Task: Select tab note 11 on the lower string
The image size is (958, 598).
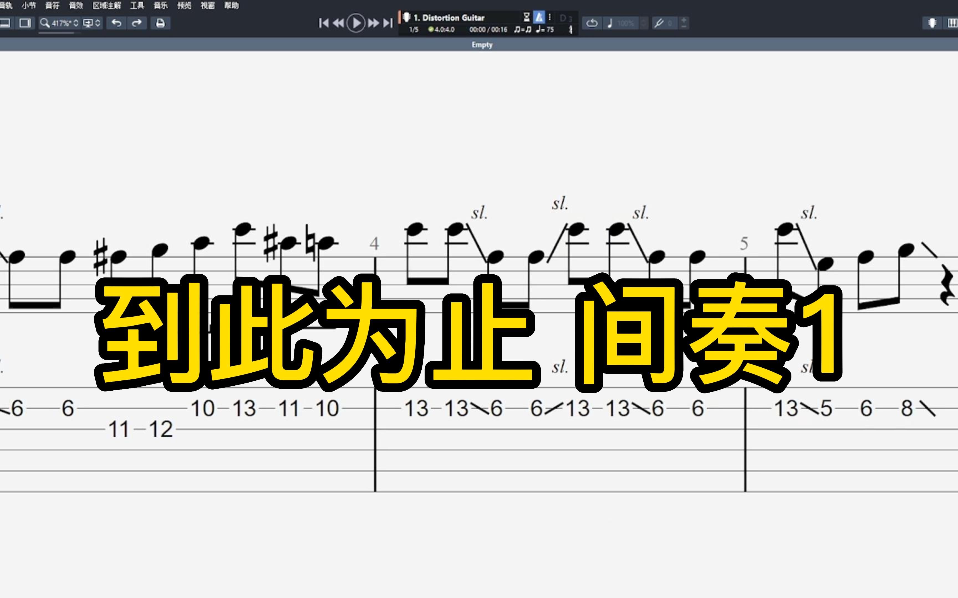Action: [x=119, y=429]
